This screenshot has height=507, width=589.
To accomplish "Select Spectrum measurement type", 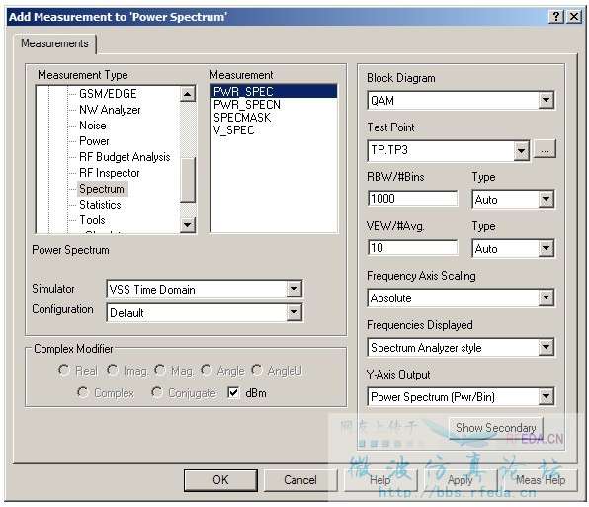I will pos(102,189).
